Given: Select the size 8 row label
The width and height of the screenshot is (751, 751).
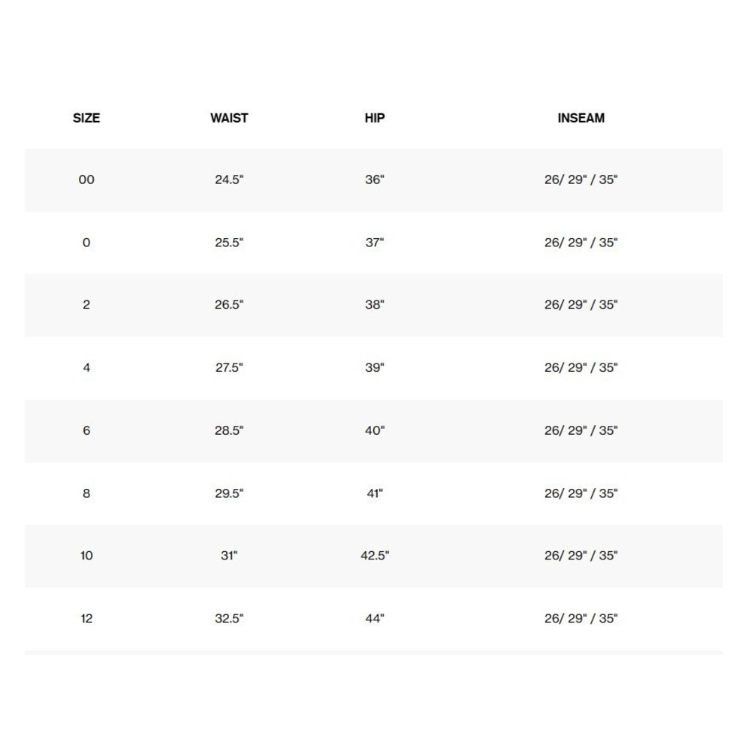Looking at the screenshot, I should pyautogui.click(x=86, y=493).
